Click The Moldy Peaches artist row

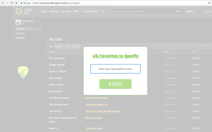pos(59,98)
